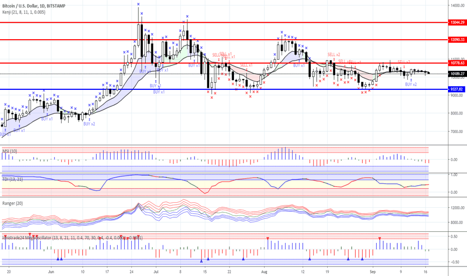Click the 16 date label on time axis
467x276 pixels.
tap(425, 272)
